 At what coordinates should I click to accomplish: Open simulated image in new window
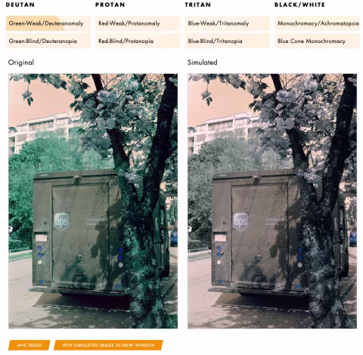[108, 345]
